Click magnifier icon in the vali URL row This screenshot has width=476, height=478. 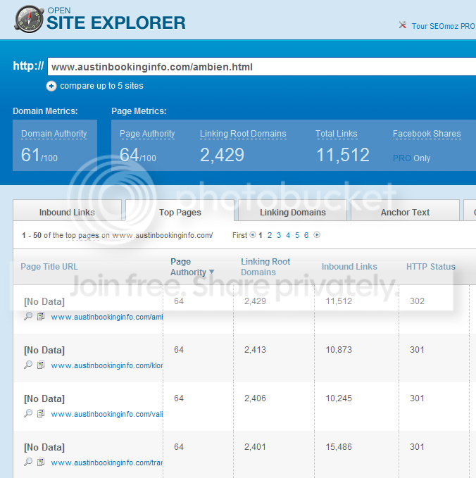(x=28, y=413)
